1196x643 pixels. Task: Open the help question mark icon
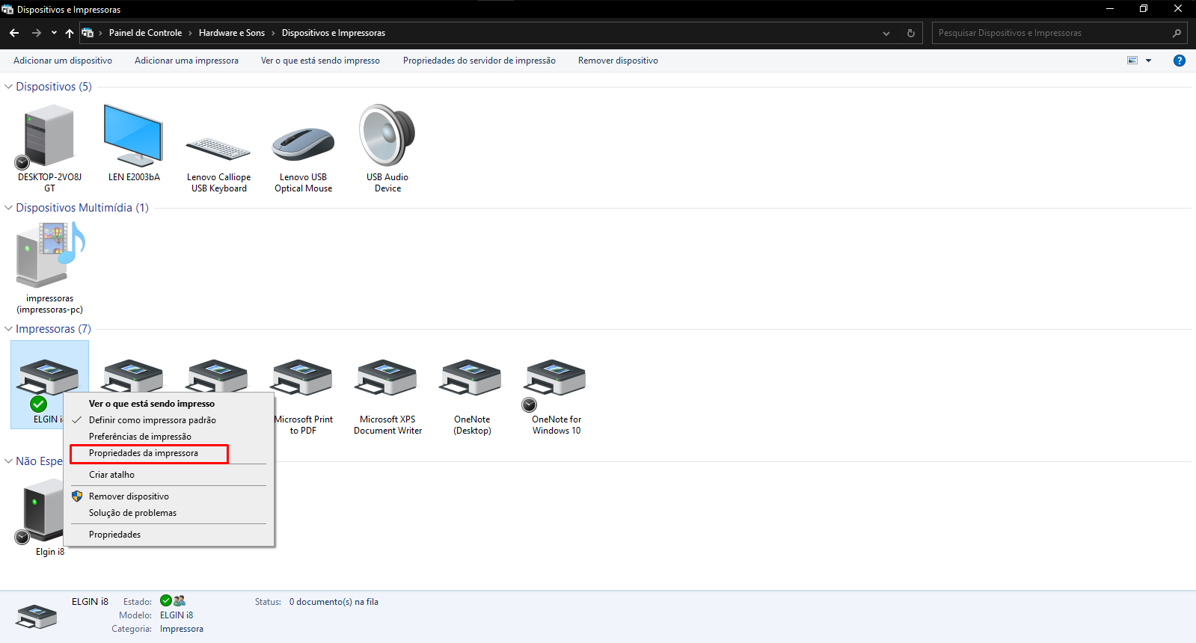tap(1180, 61)
